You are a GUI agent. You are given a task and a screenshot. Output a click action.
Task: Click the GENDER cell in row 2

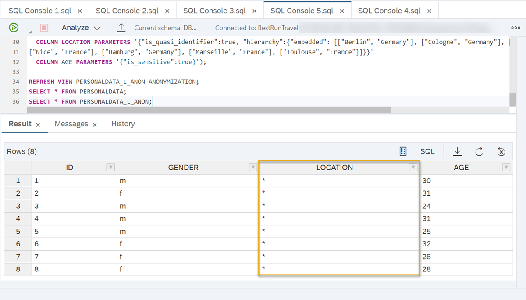(x=188, y=193)
